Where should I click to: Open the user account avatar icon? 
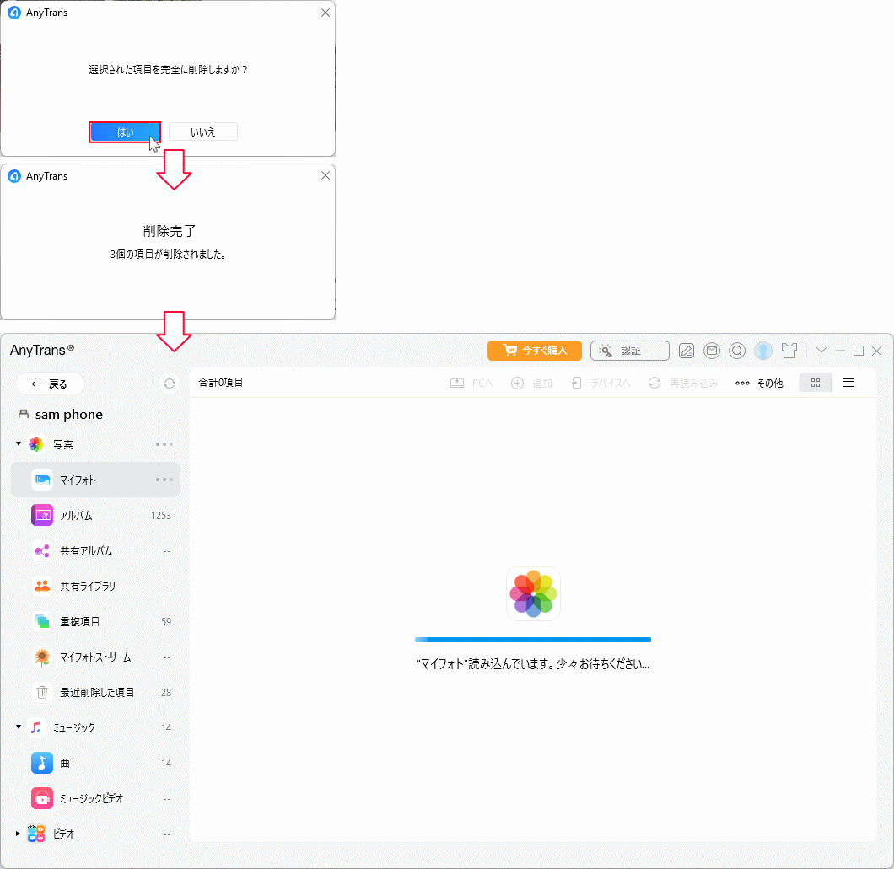tap(763, 351)
